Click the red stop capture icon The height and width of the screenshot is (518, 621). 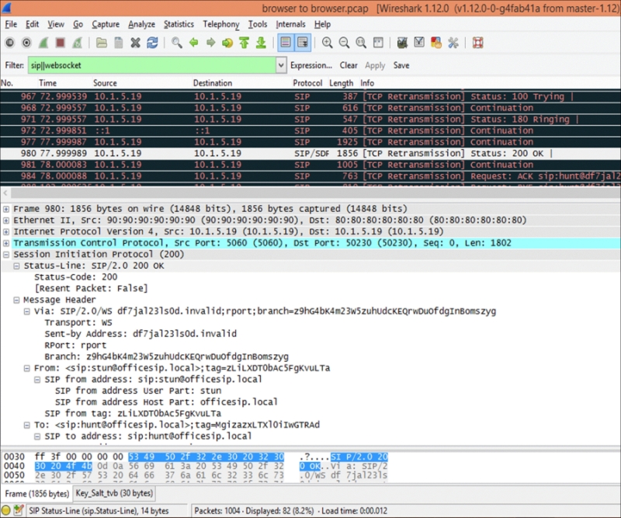[62, 43]
